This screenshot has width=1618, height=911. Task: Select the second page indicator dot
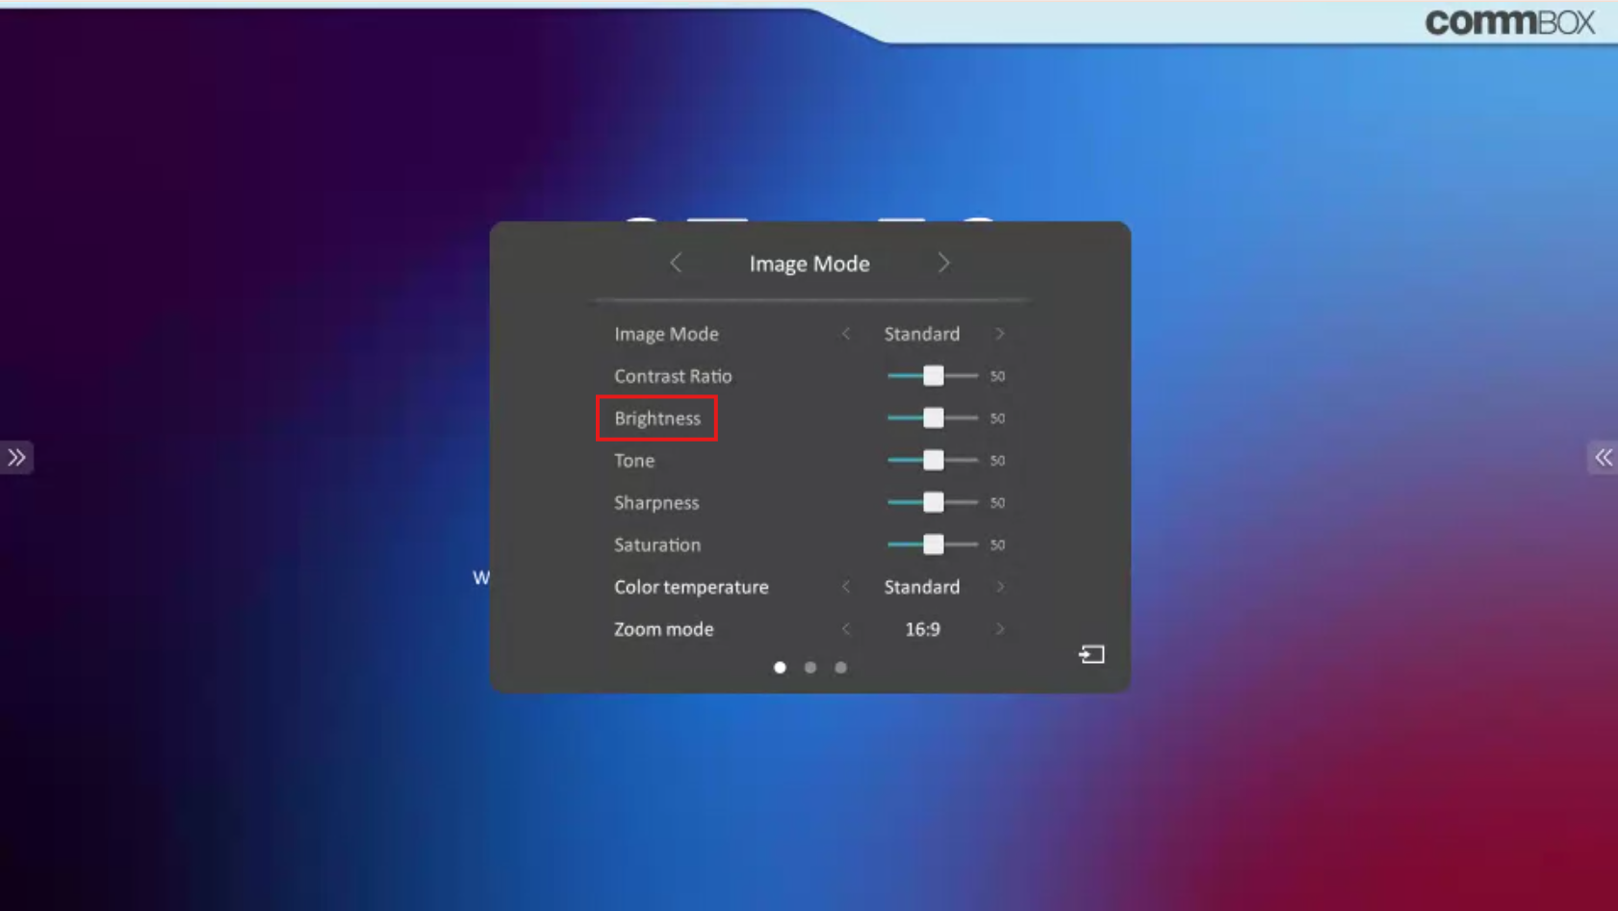click(x=809, y=667)
